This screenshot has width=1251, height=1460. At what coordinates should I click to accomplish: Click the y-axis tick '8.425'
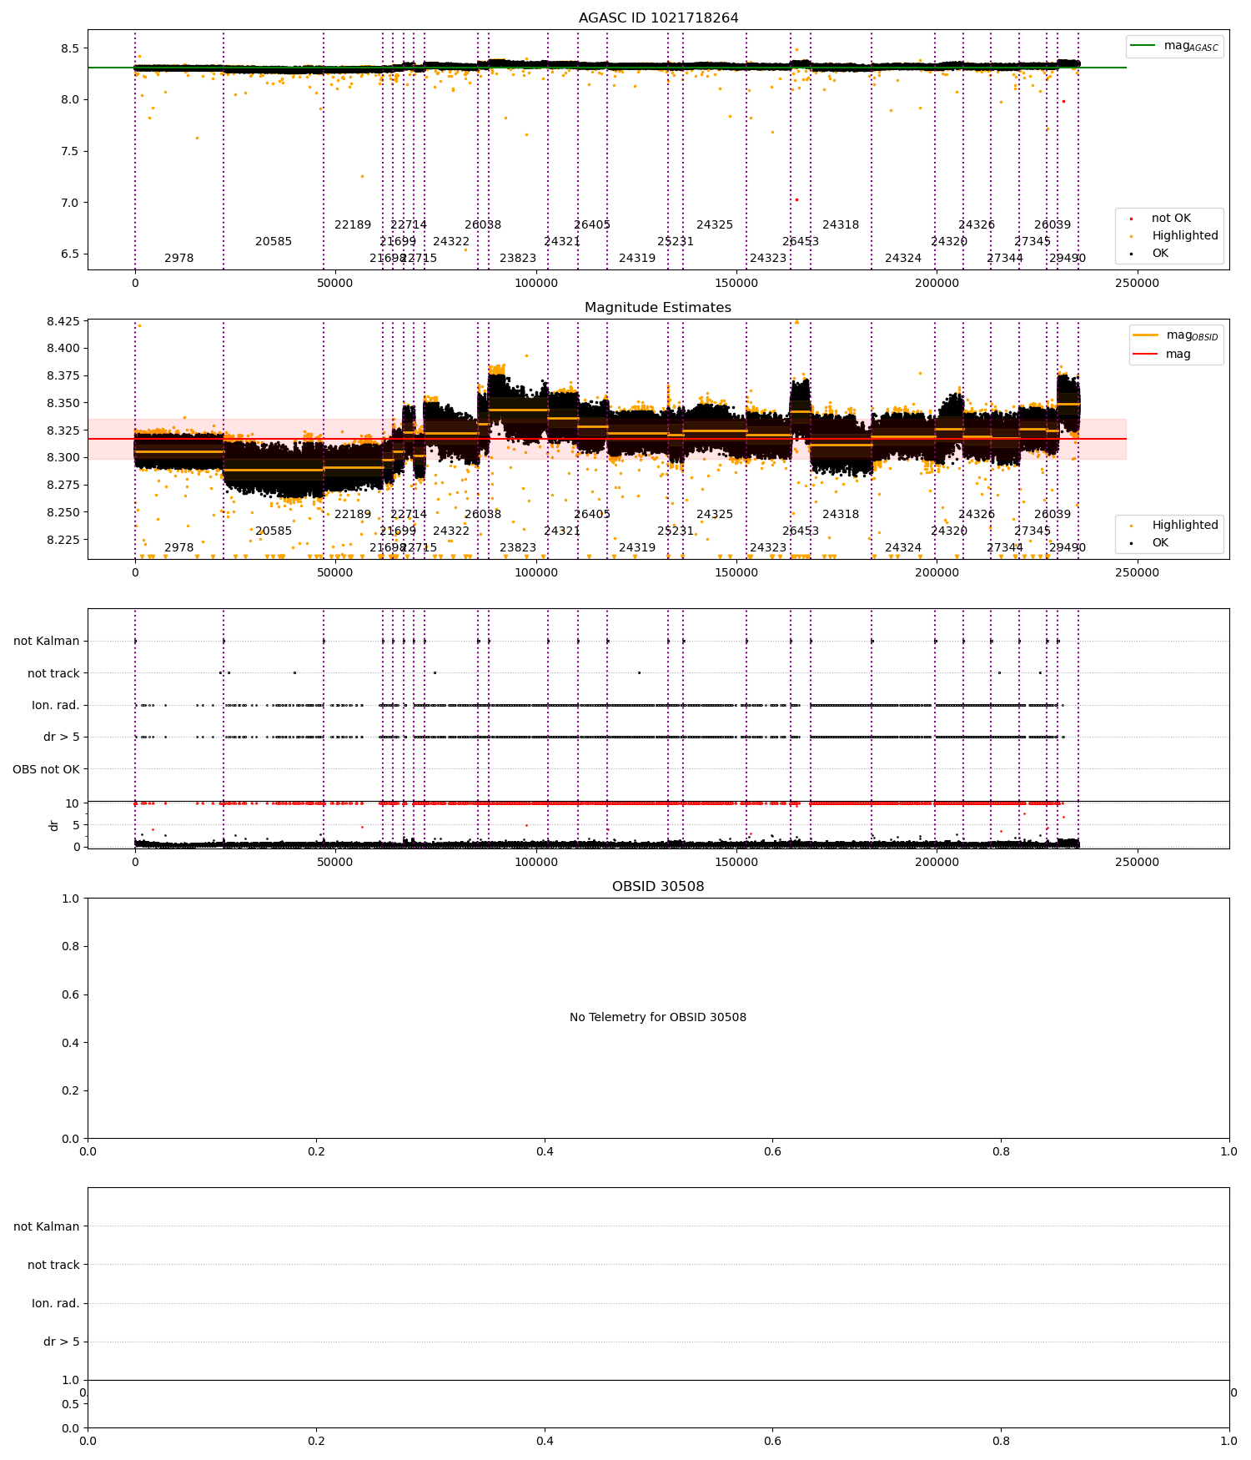[63, 321]
